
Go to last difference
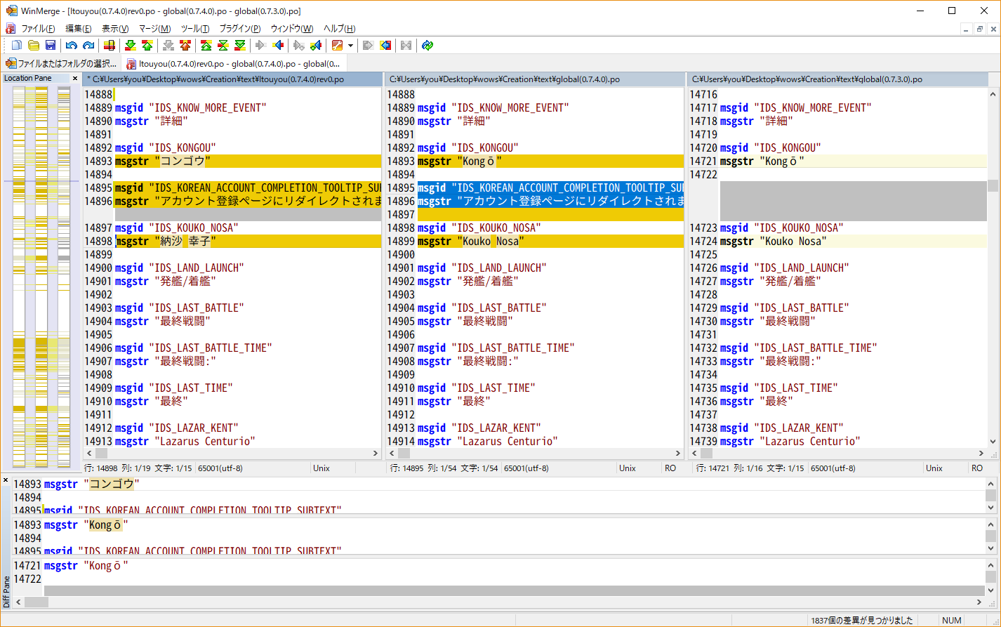click(x=240, y=46)
